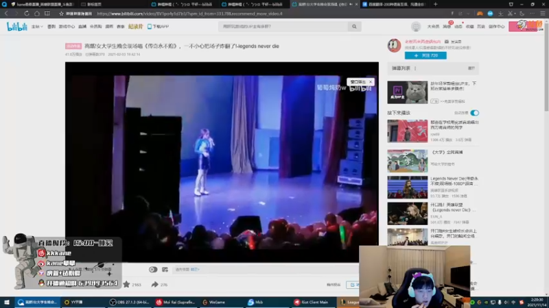Open a new browser tab with plus
Image resolution: width=549 pixels, height=308 pixels.
point(436,4)
